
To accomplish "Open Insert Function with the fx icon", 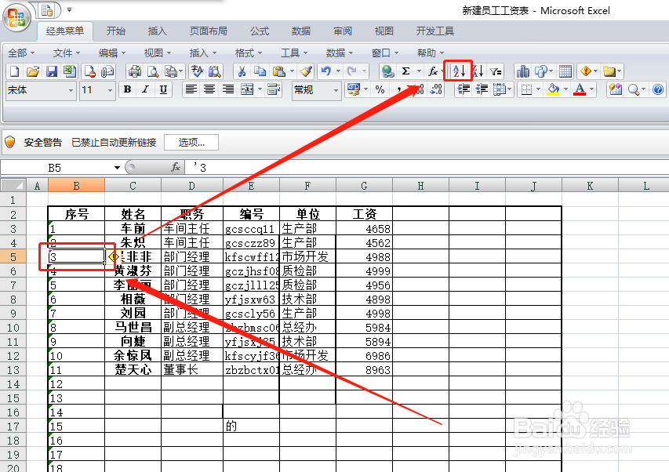I will 432,71.
